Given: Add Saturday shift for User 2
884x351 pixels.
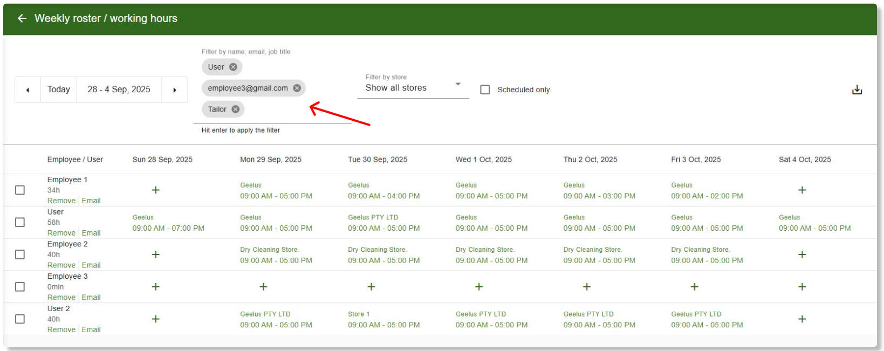Looking at the screenshot, I should pyautogui.click(x=801, y=319).
